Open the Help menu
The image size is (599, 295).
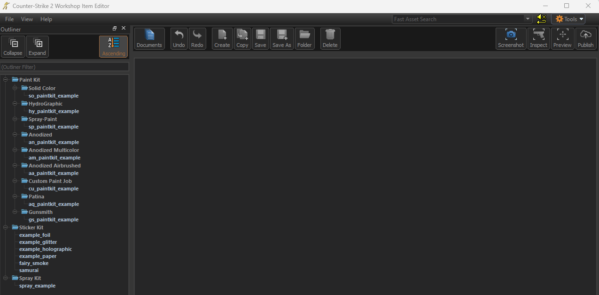pyautogui.click(x=46, y=19)
